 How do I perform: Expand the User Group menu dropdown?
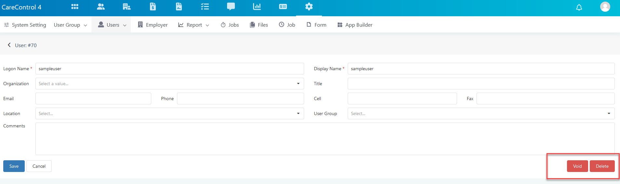click(70, 25)
